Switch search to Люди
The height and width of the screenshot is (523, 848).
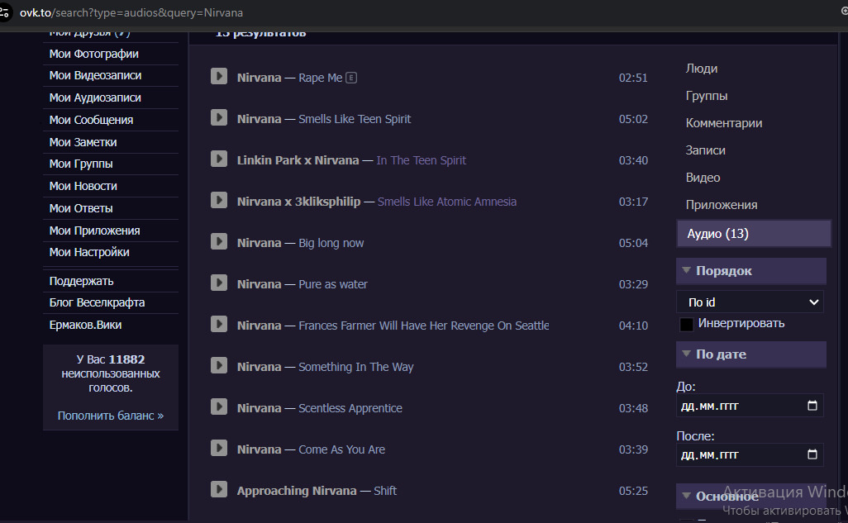coord(702,69)
